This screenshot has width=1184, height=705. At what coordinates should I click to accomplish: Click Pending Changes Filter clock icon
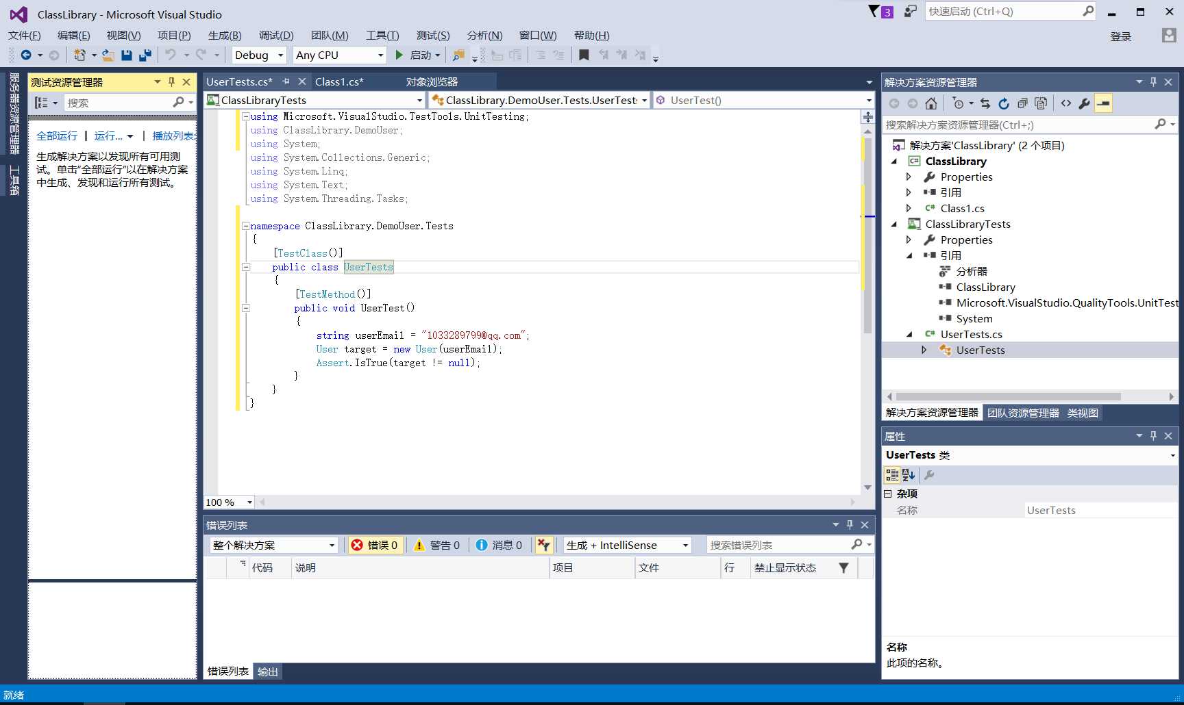tap(959, 103)
